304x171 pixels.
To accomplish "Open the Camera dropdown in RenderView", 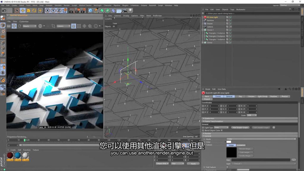I will [x=64, y=26].
